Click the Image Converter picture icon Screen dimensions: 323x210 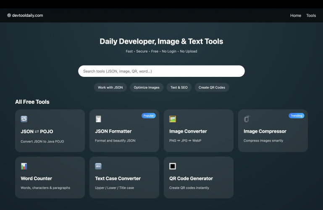tap(173, 119)
